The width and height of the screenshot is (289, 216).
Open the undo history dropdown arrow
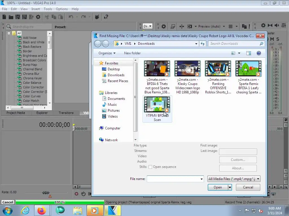pyautogui.click(x=77, y=17)
